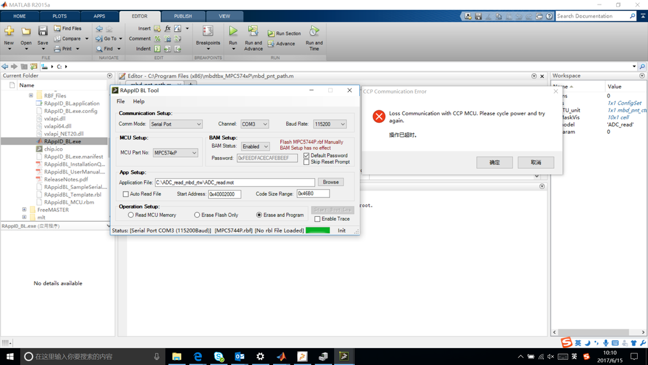
Task: Click the Search Documentation field
Action: tap(593, 16)
